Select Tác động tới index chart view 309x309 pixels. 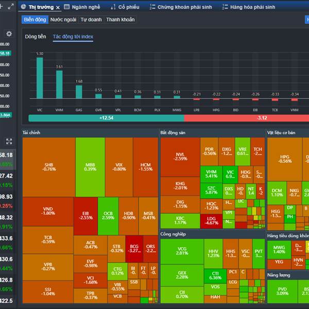(73, 37)
